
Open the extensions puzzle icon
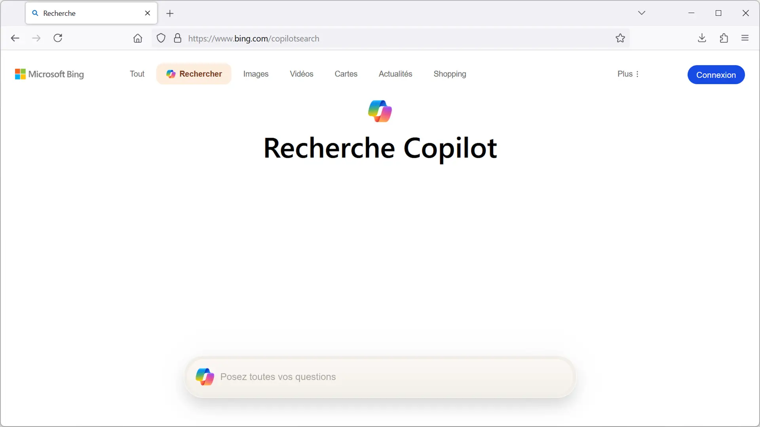[x=724, y=38]
